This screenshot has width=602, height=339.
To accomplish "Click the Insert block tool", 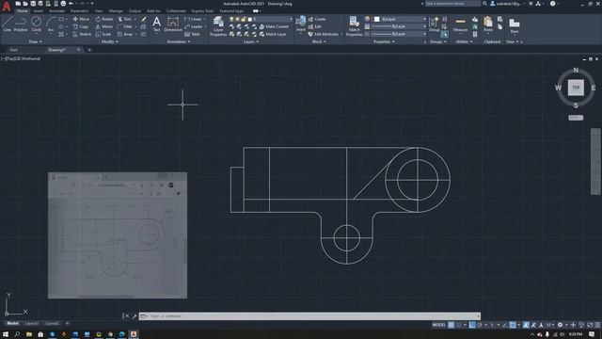I will [301, 24].
